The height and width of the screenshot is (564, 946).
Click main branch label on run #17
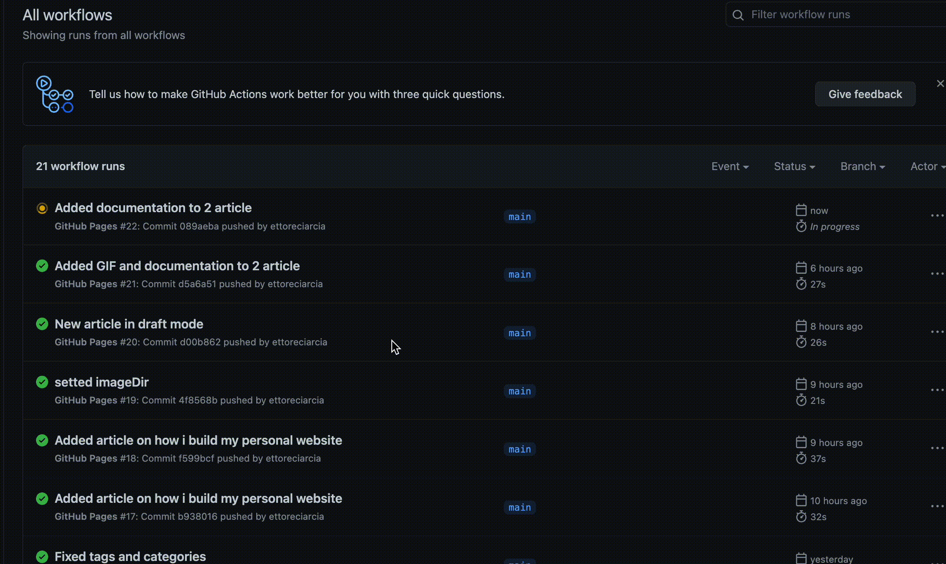click(520, 507)
